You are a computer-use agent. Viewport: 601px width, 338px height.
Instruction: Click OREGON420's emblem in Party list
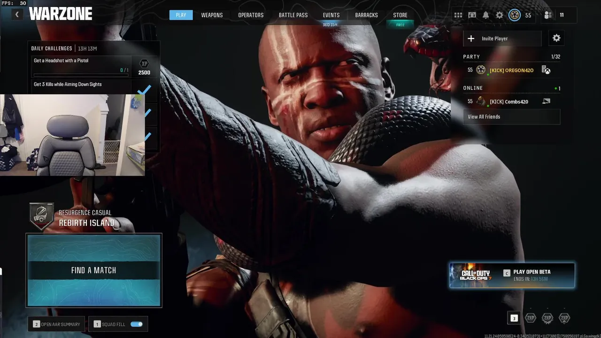[481, 70]
